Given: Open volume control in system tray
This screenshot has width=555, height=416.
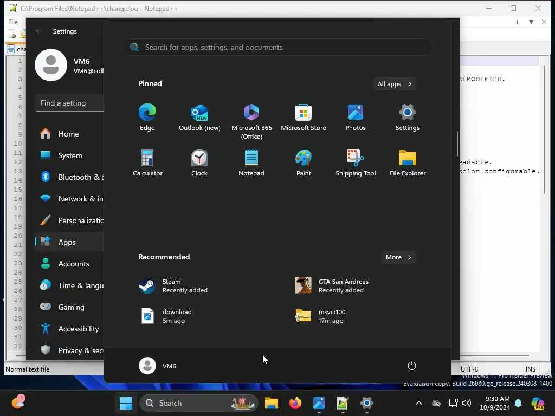Looking at the screenshot, I should click(467, 403).
